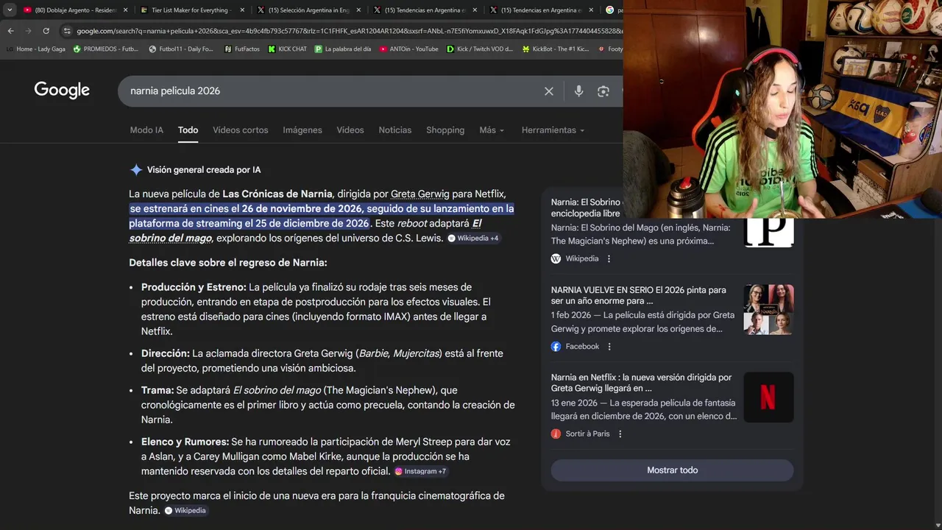942x530 pixels.
Task: Open the ANTOin YouTube bookmark
Action: tap(408, 49)
